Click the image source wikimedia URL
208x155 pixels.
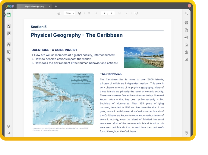click(x=61, y=129)
